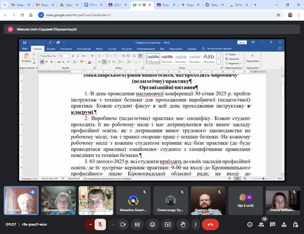Open the Chrome profile avatar
The width and height of the screenshot is (304, 234).
click(x=289, y=15)
